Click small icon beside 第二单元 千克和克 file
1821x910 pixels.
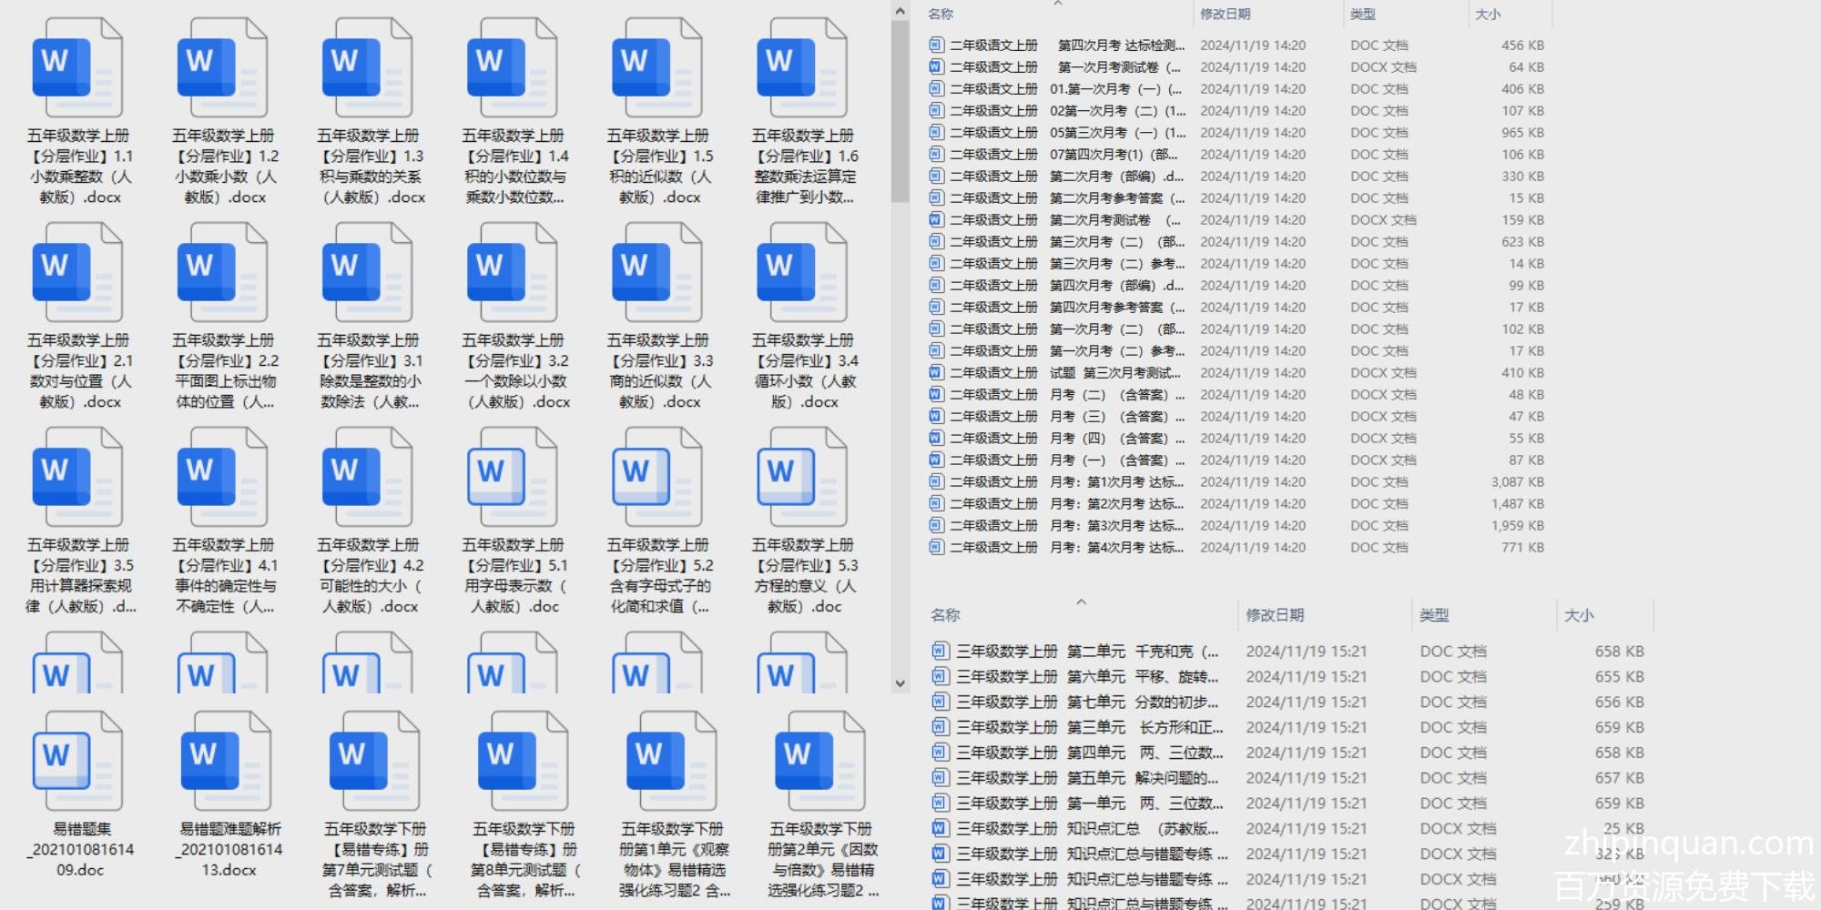point(940,651)
